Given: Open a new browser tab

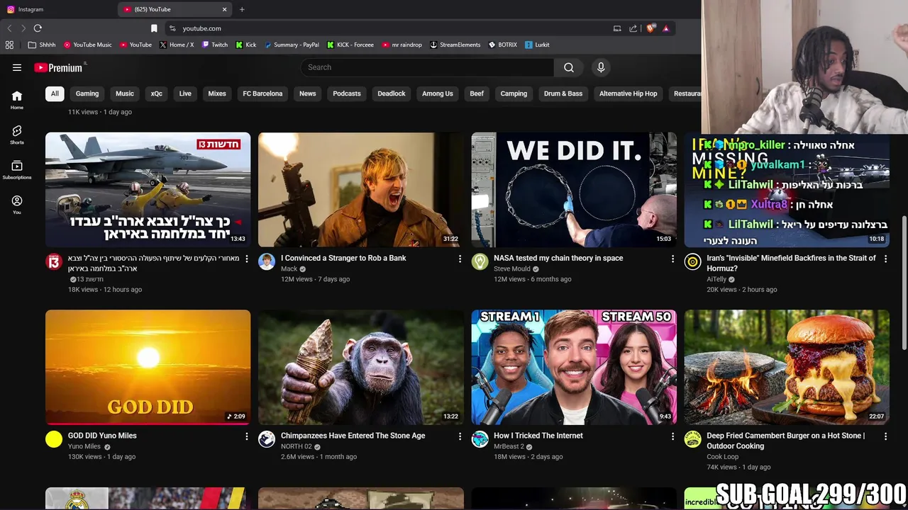Looking at the screenshot, I should (x=242, y=9).
